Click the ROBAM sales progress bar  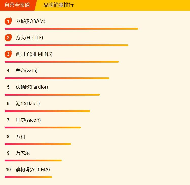tap(71, 29)
